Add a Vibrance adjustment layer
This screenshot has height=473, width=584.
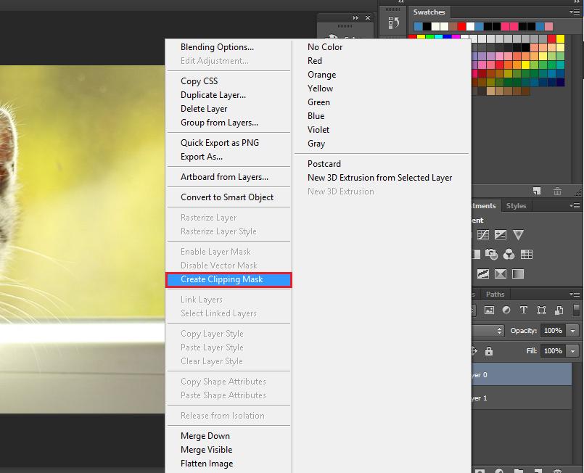click(x=518, y=235)
